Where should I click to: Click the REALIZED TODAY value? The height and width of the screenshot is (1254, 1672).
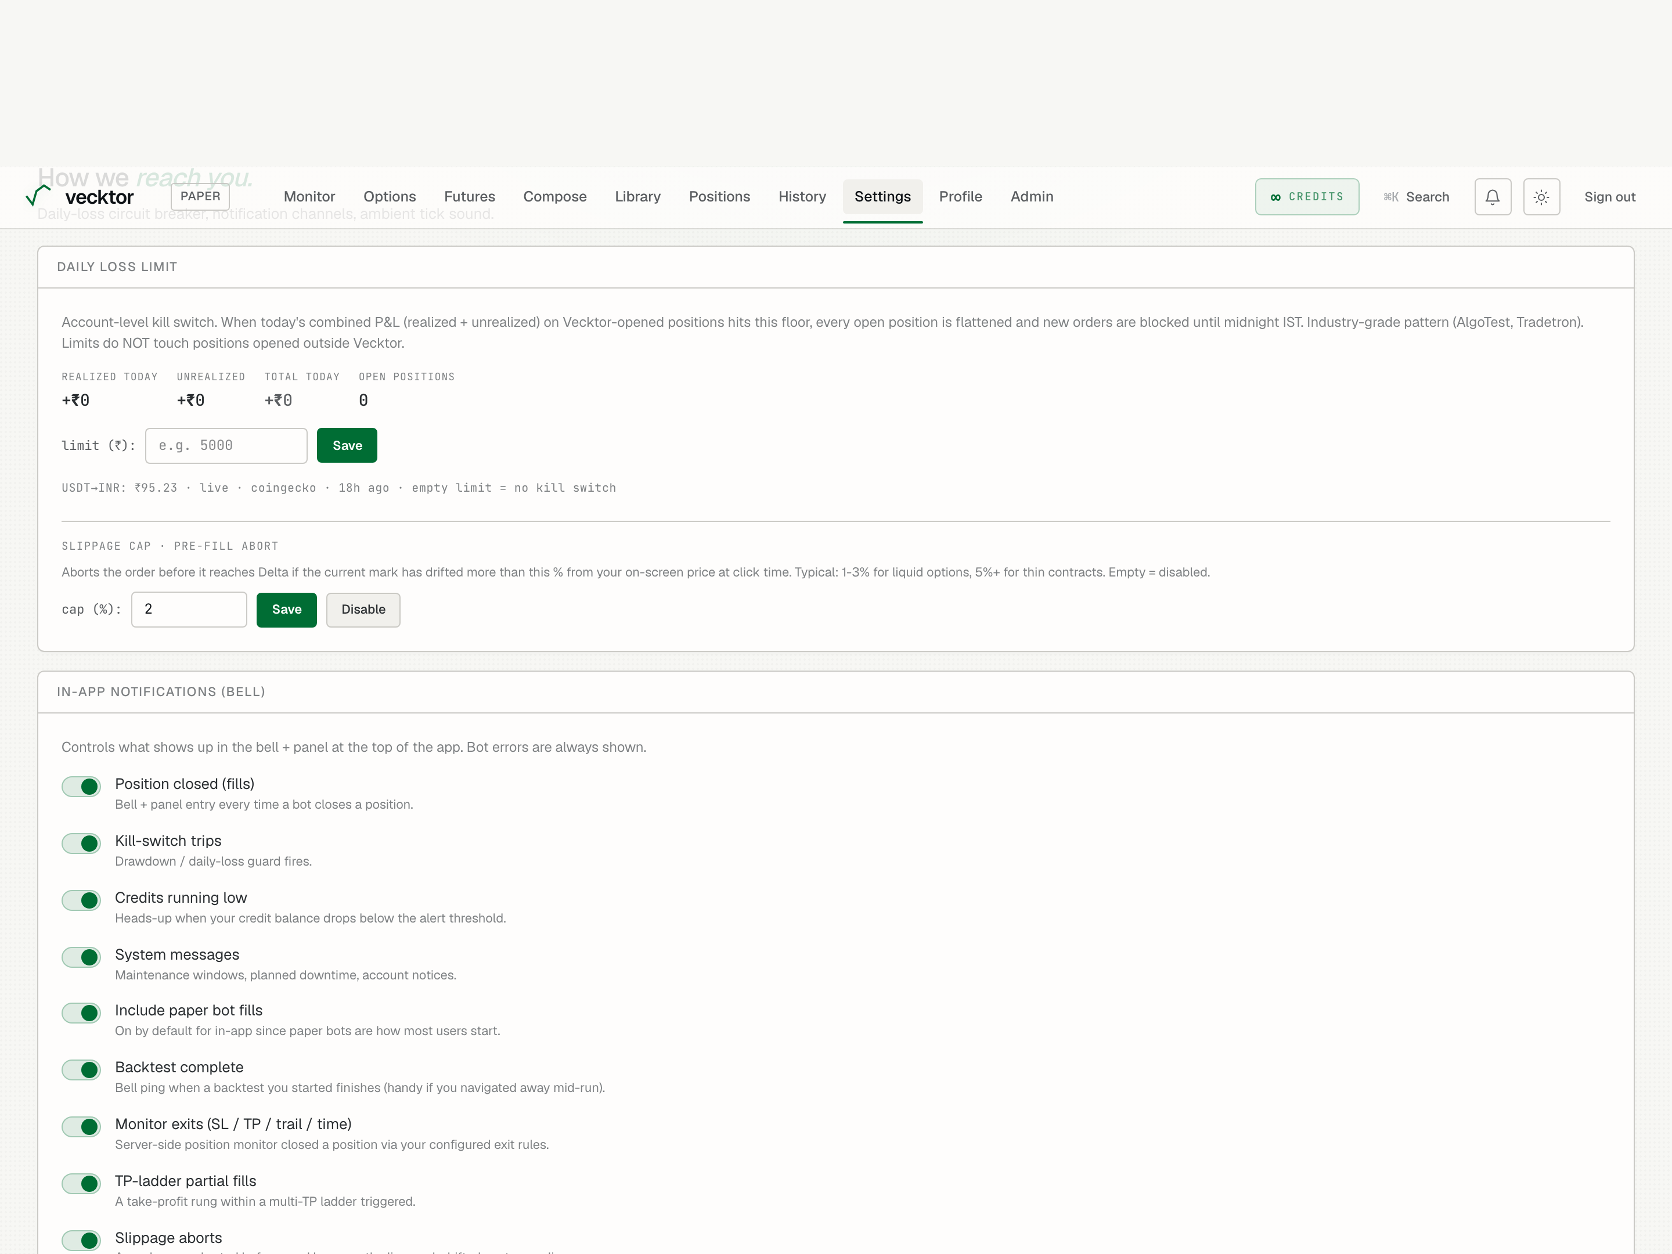click(75, 400)
